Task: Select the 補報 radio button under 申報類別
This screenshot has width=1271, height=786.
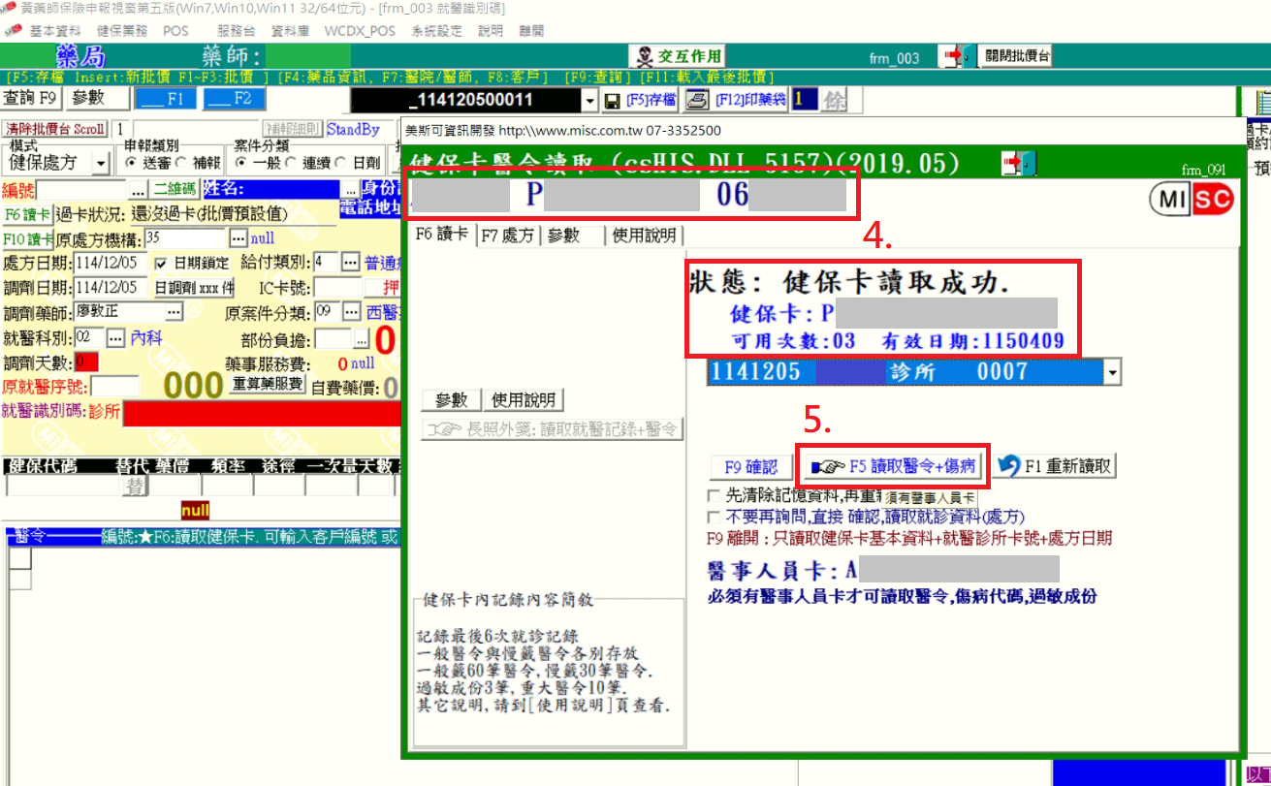Action: (182, 163)
